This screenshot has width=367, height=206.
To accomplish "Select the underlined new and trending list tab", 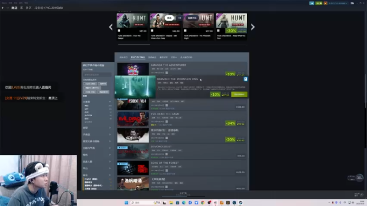I will point(138,57).
